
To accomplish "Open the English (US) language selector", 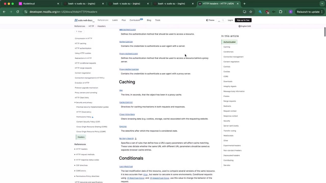I will pos(245,26).
